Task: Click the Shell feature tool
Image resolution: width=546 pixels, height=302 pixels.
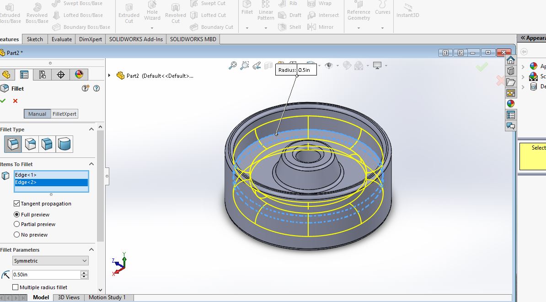Action: pos(290,27)
